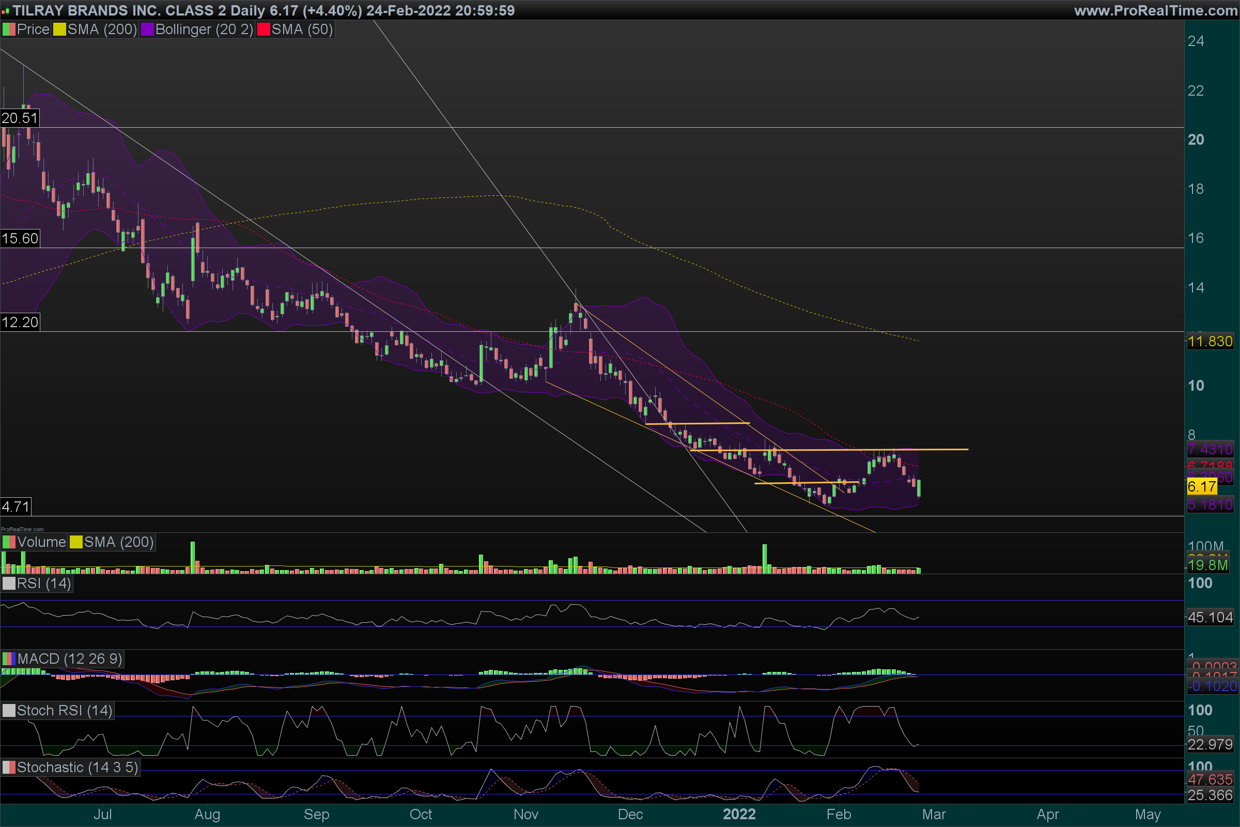Select the 15.60 horizontal level label
The height and width of the screenshot is (827, 1240).
click(20, 238)
